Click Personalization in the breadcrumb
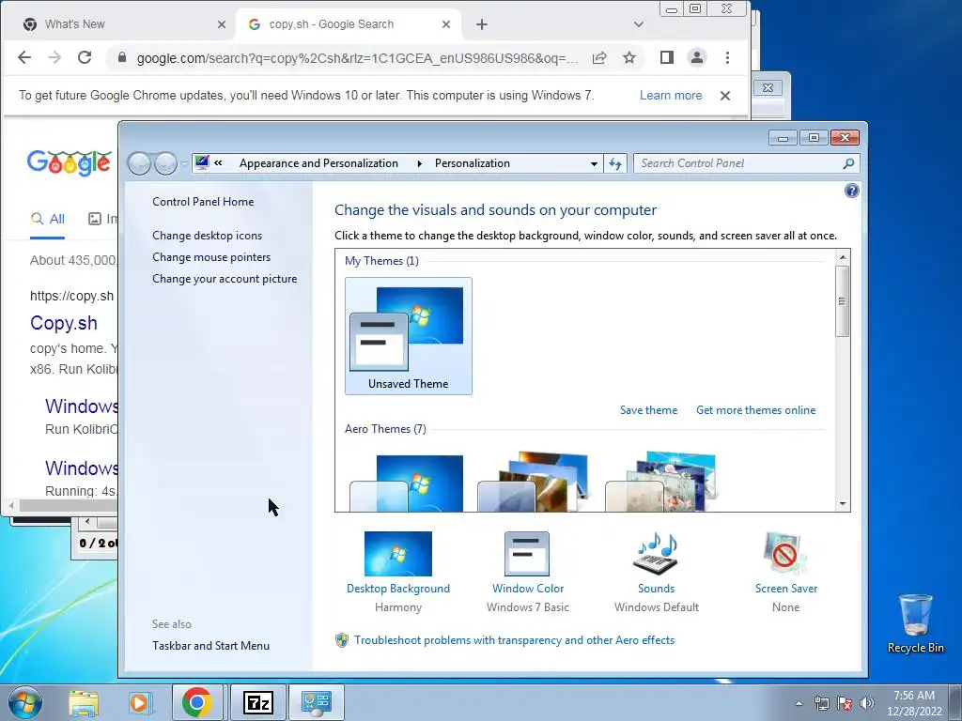This screenshot has width=962, height=721. pos(473,163)
